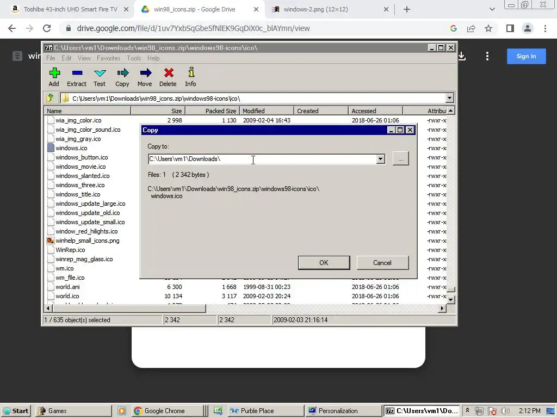
Task: Open Games taskbar button
Action: (73, 411)
